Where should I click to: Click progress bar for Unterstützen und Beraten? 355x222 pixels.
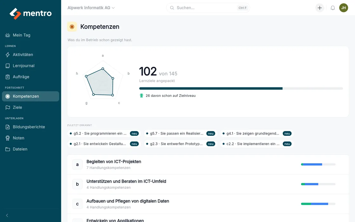318,184
